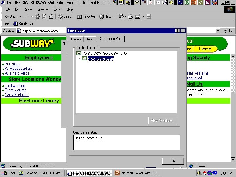
Task: Click the Employment heading
Action: click(x=39, y=58)
